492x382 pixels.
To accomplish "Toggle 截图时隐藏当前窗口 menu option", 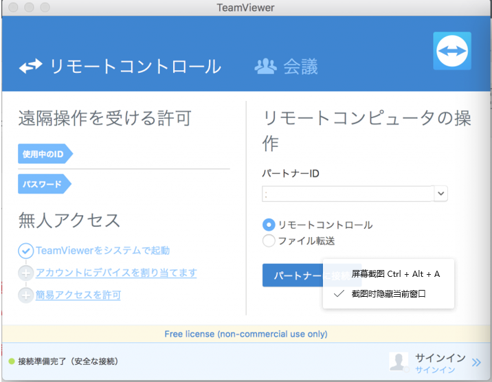I will (388, 294).
